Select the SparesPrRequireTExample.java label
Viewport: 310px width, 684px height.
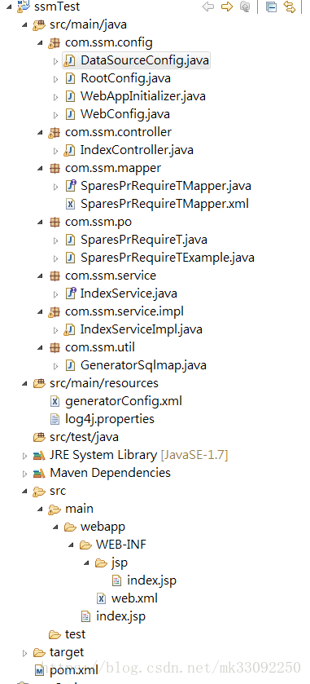167,258
